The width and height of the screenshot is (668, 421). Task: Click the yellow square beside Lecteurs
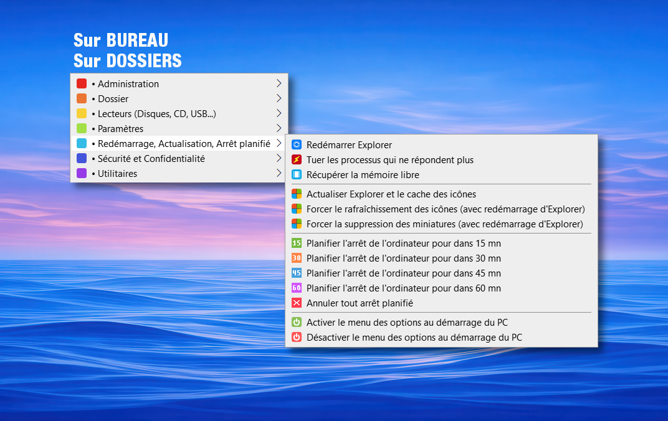tap(82, 114)
